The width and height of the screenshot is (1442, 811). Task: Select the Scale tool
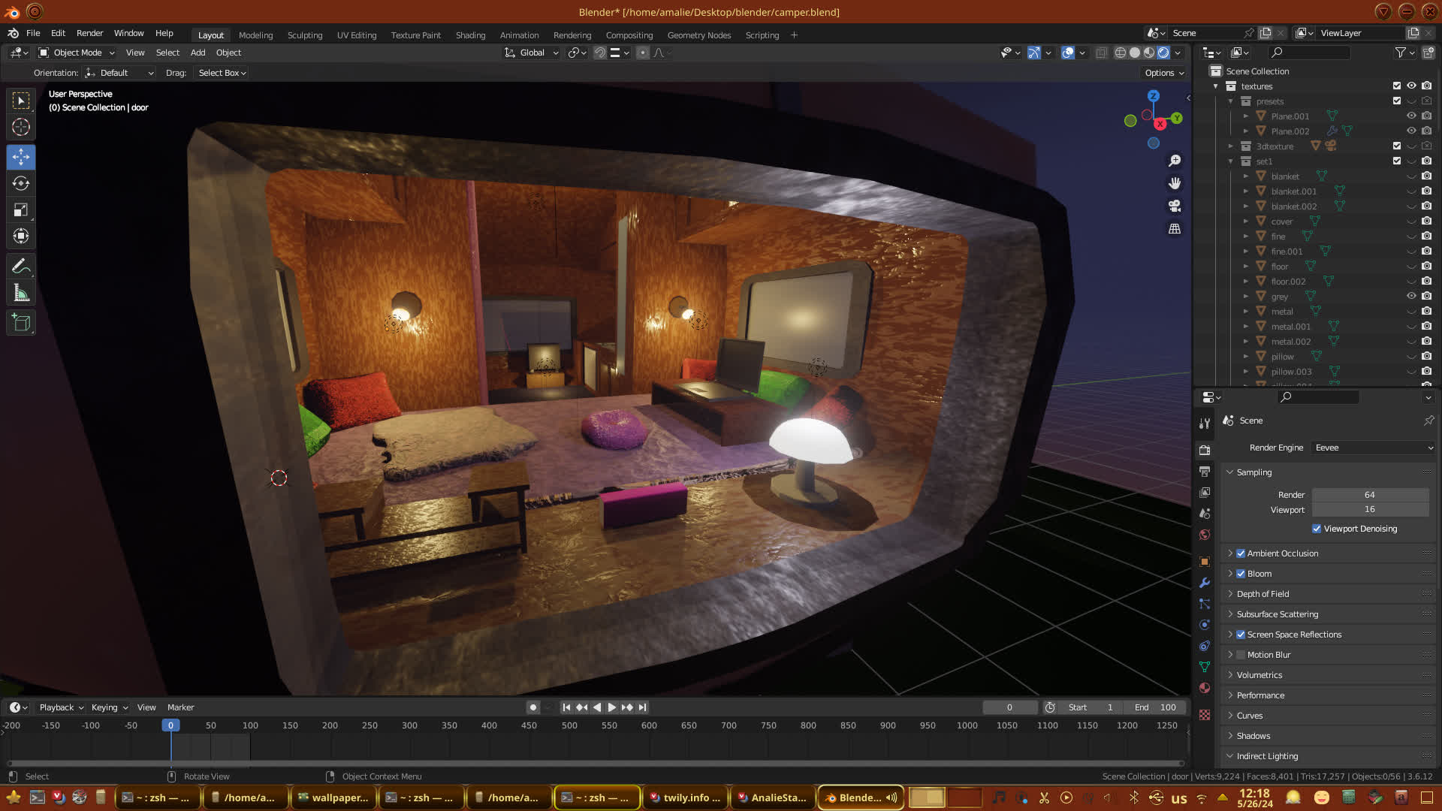click(21, 210)
